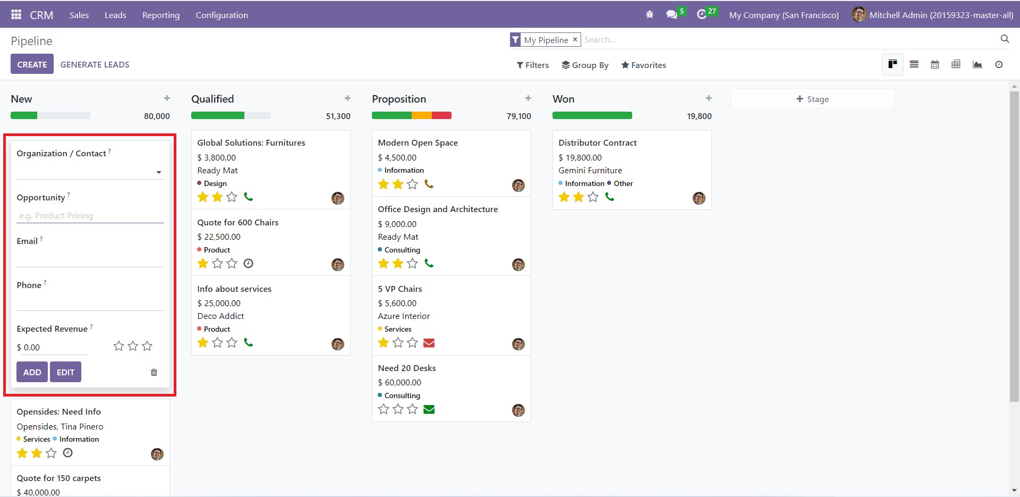Click clock activity icon on Opensides: Need Info

(x=67, y=453)
